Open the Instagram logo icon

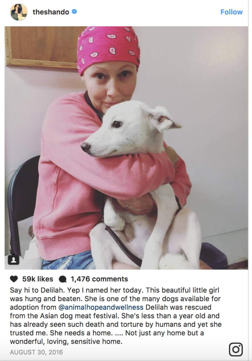(236, 349)
